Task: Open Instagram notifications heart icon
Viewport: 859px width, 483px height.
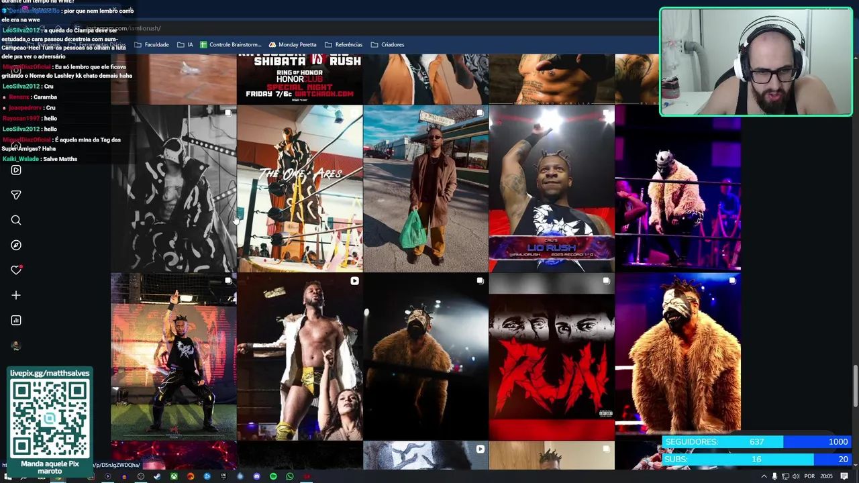Action: (16, 270)
